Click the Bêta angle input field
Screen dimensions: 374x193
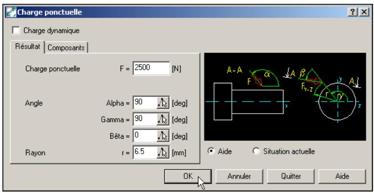click(x=145, y=136)
